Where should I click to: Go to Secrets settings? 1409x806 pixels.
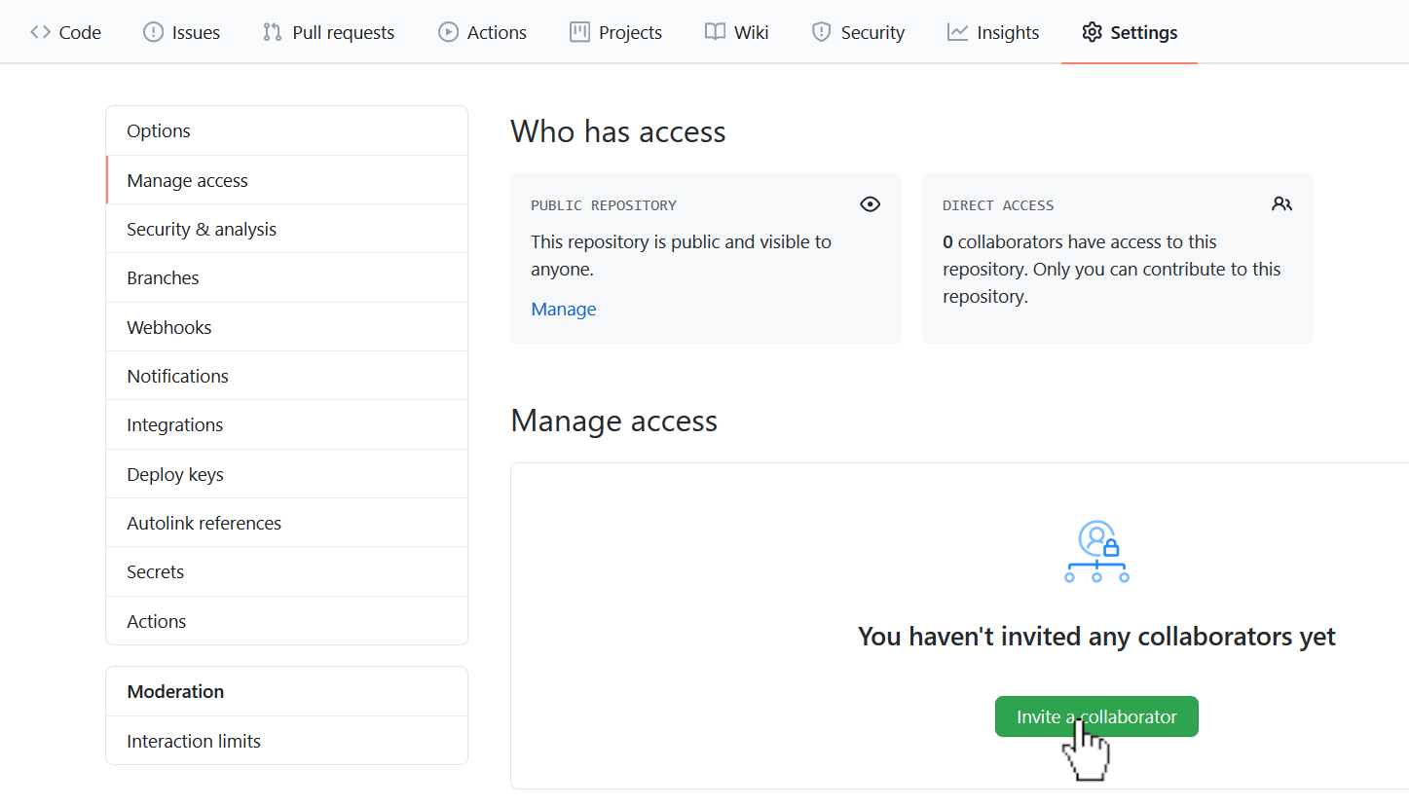tap(287, 571)
